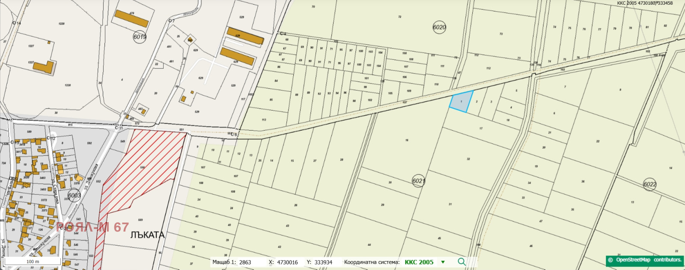The height and width of the screenshot is (270, 685).
Task: Click the copyright icon beside OpenStreetMap attribution
Action: tap(611, 260)
